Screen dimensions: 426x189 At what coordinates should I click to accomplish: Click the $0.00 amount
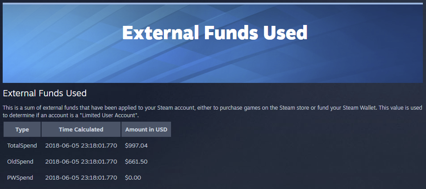133,178
